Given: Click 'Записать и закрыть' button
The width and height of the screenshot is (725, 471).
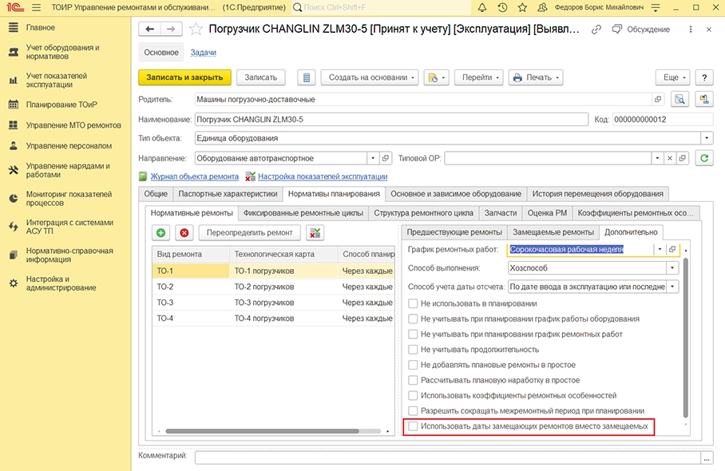Looking at the screenshot, I should pos(185,77).
